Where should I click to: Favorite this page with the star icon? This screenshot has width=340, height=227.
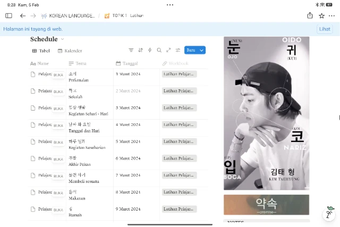(321, 16)
